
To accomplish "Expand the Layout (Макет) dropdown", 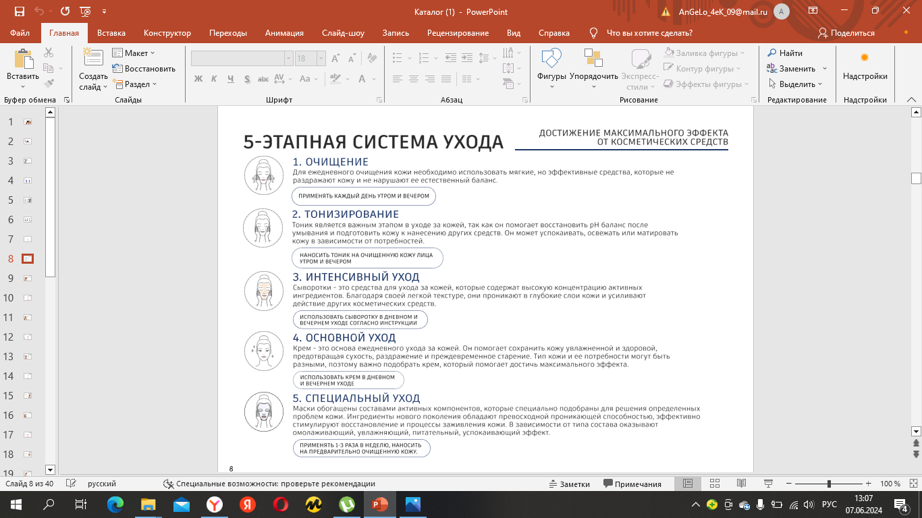I will pos(134,53).
